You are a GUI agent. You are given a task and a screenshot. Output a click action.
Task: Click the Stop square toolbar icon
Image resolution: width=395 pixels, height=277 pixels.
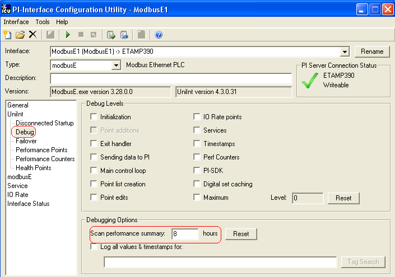(81, 35)
